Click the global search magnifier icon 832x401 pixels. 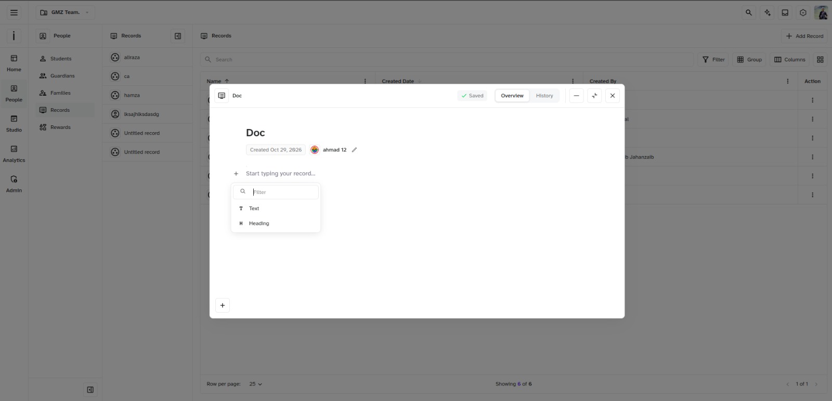tap(749, 12)
